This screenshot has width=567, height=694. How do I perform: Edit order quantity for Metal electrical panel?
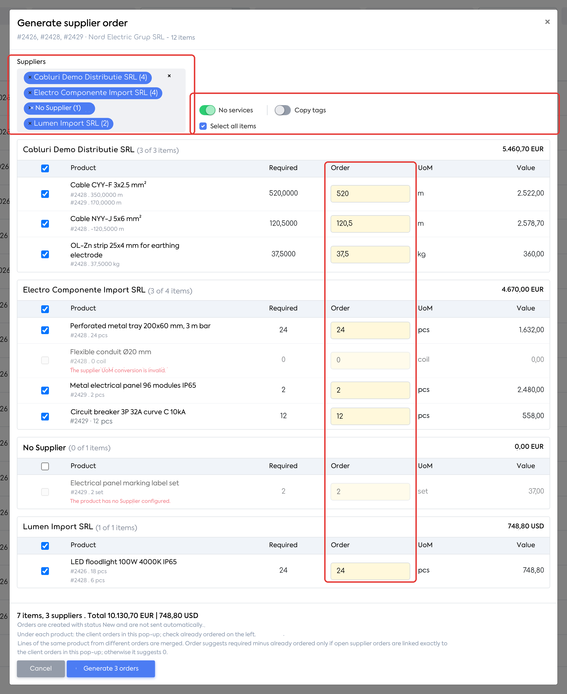tap(370, 390)
